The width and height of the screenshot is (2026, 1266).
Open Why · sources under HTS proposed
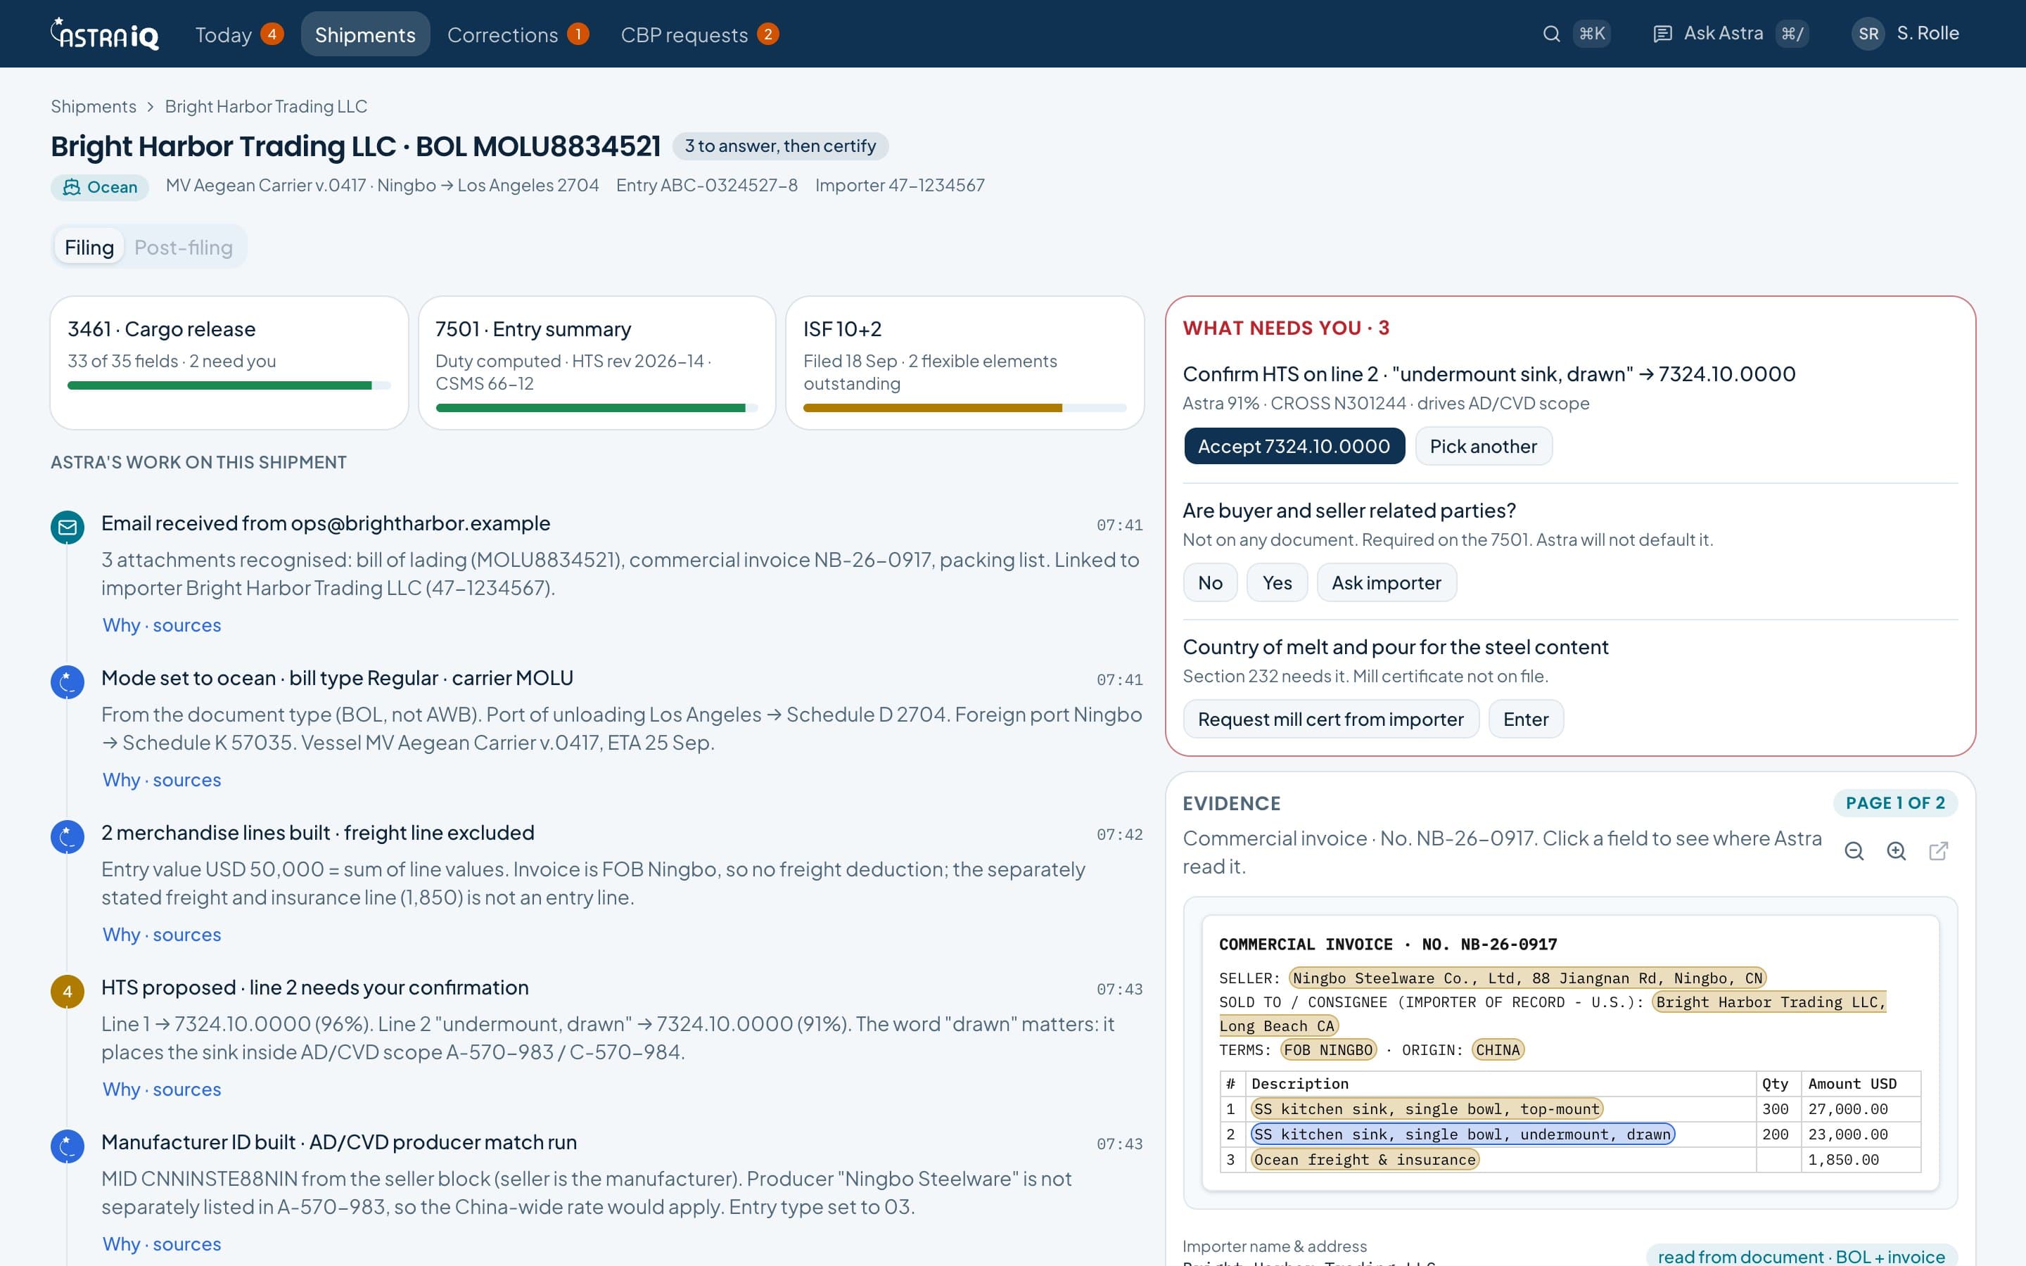162,1090
